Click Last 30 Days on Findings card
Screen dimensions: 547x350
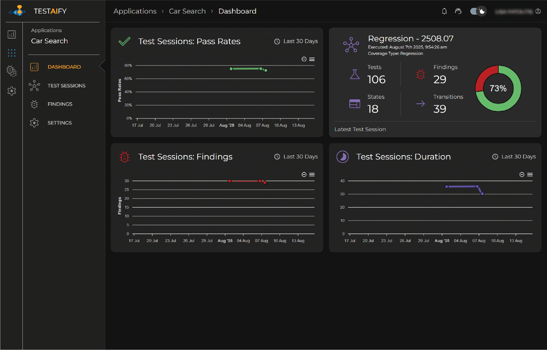[x=301, y=157]
